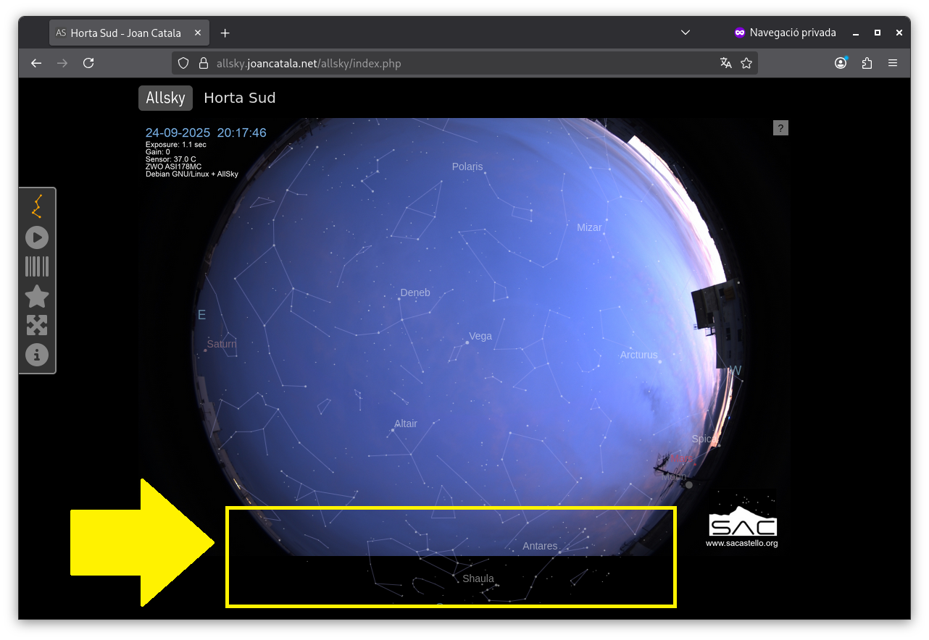
Task: Click the Allsky button in header
Action: (165, 98)
